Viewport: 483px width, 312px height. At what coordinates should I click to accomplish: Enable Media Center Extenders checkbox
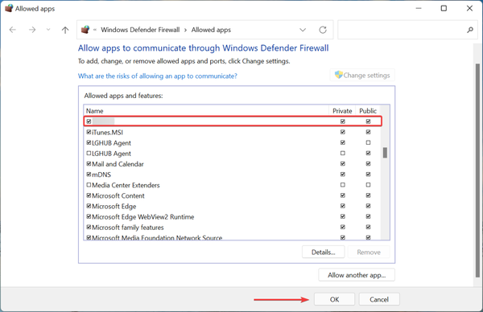(89, 185)
